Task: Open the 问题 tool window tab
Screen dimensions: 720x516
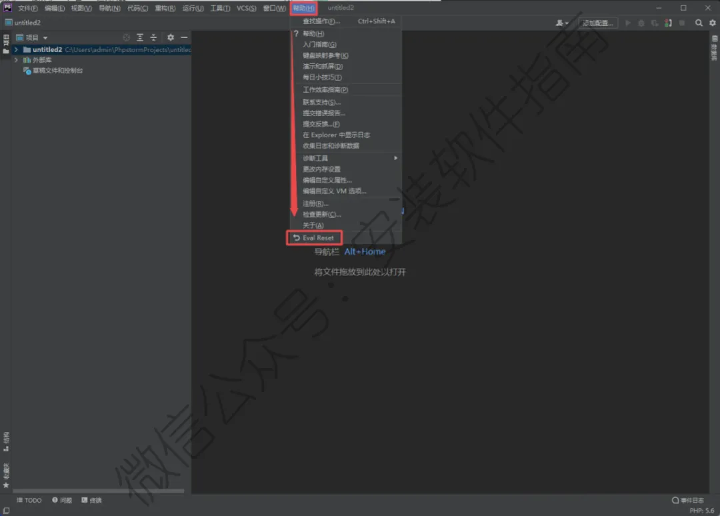Action: 61,500
